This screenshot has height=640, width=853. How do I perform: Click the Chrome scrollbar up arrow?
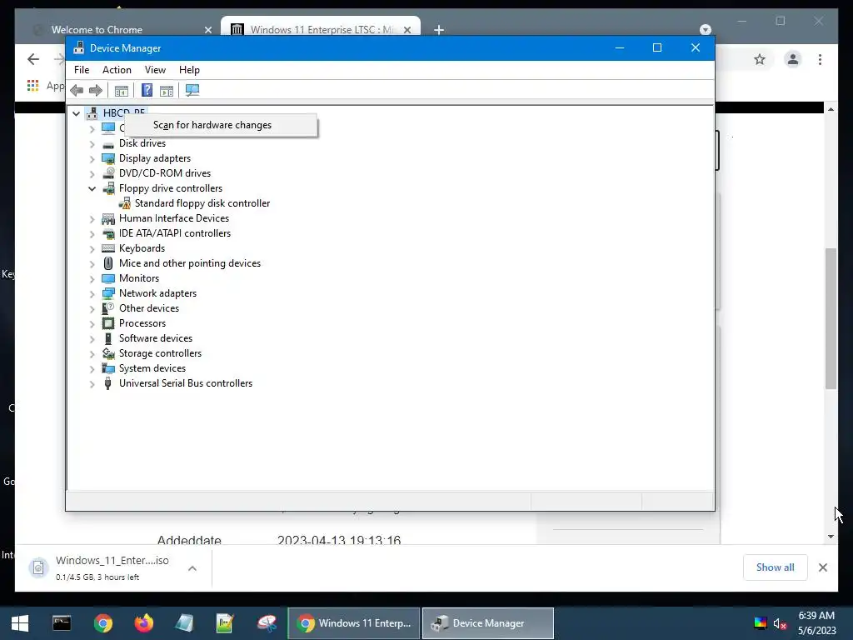point(831,109)
